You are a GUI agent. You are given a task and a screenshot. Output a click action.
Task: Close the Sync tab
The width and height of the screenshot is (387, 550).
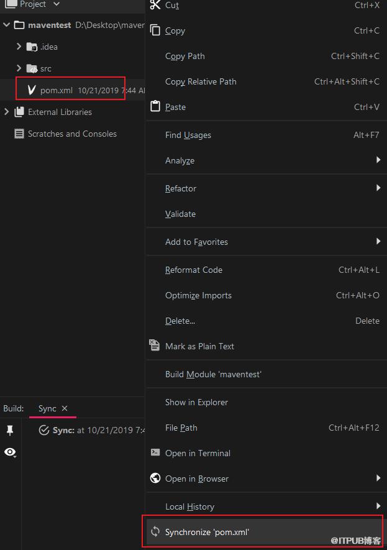(x=65, y=408)
